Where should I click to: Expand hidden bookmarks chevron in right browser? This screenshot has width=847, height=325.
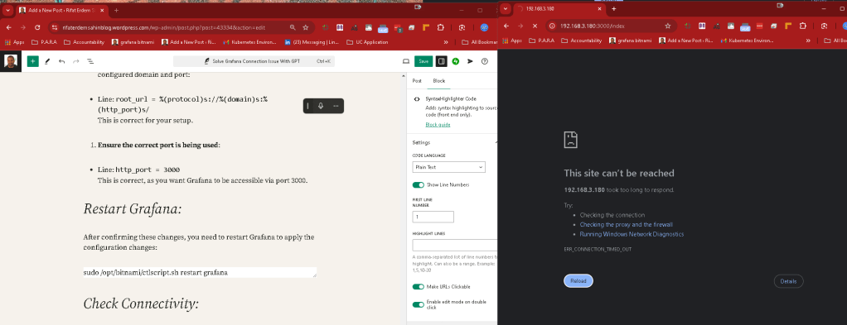point(808,41)
